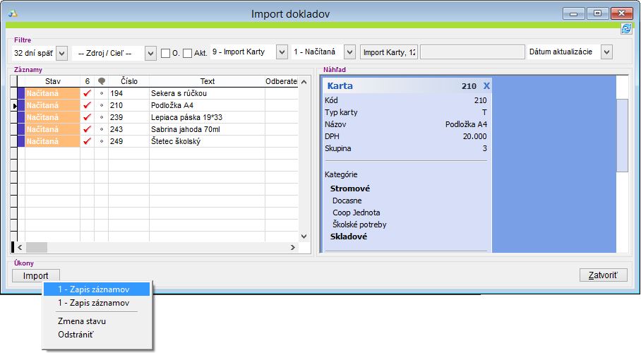Click the speech bubble column header icon
641x353 pixels.
pos(102,82)
